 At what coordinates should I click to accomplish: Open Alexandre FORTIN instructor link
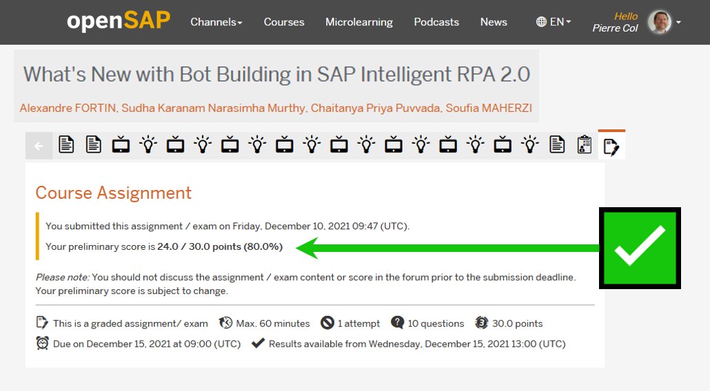(x=68, y=108)
